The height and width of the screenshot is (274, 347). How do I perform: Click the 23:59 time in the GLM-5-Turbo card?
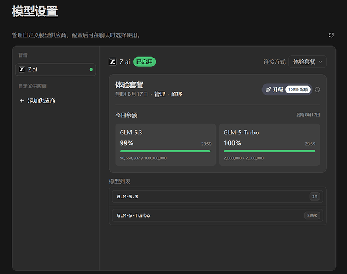click(310, 144)
